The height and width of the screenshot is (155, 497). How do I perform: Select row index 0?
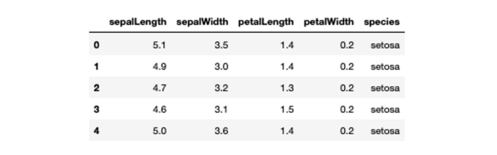point(96,45)
